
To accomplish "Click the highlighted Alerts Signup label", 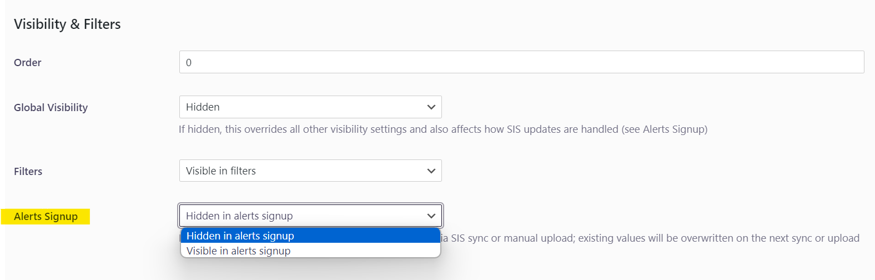I will click(46, 217).
